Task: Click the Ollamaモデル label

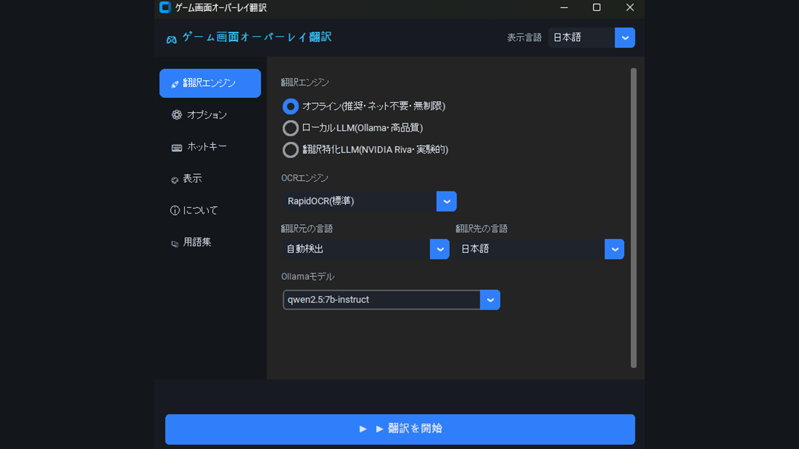Action: (308, 276)
